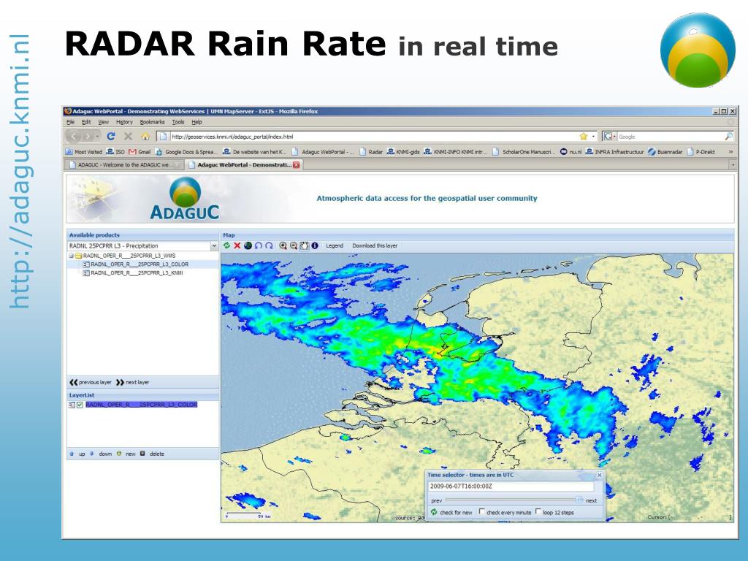Image resolution: width=748 pixels, height=561 pixels.
Task: Open the View menu
Action: [x=104, y=122]
